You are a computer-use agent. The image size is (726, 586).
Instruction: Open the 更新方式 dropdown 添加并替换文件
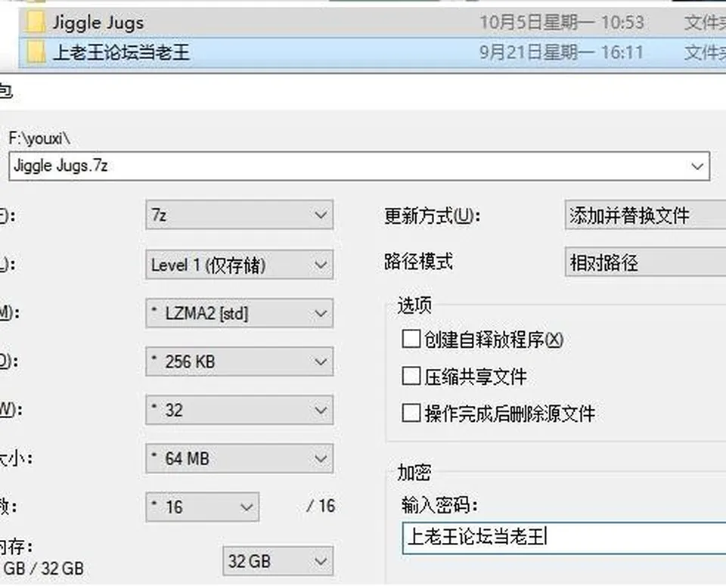(x=645, y=215)
